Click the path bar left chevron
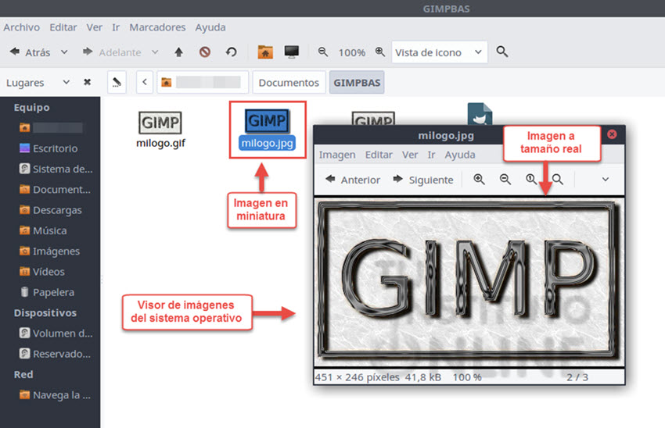This screenshot has height=428, width=665. click(145, 82)
